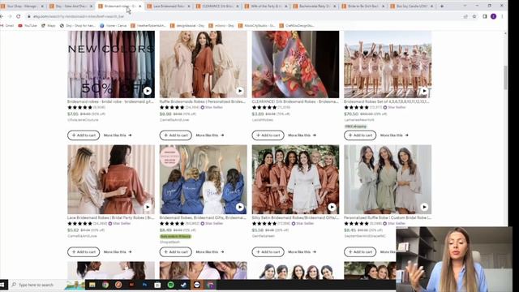The width and height of the screenshot is (519, 292).
Task: Open Steam from the taskbar
Action: point(184,285)
